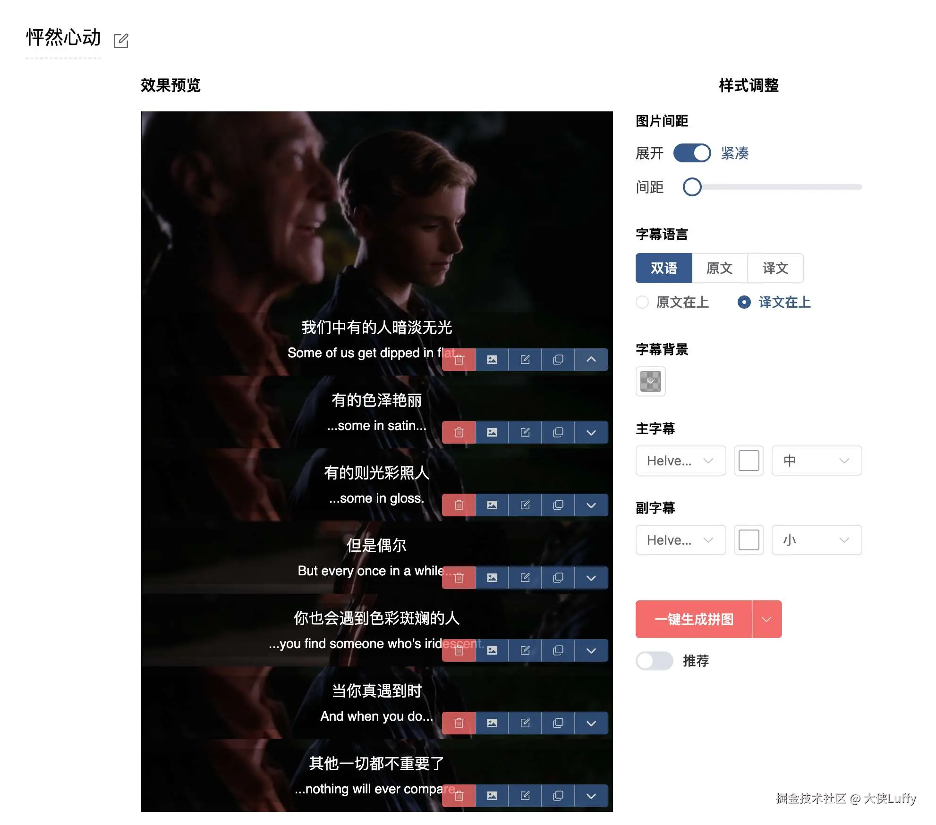Switch subtitle language to 原文 tab

720,268
